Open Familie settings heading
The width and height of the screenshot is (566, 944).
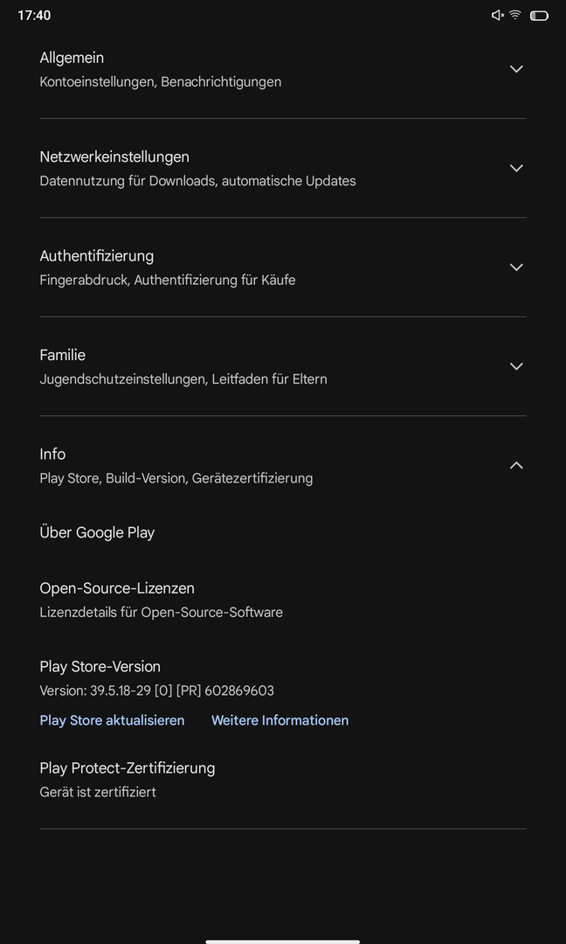click(63, 355)
